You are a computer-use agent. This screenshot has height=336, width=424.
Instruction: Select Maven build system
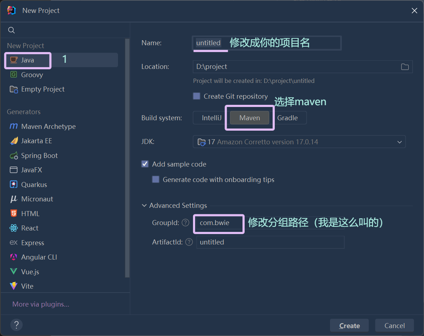[x=250, y=118]
